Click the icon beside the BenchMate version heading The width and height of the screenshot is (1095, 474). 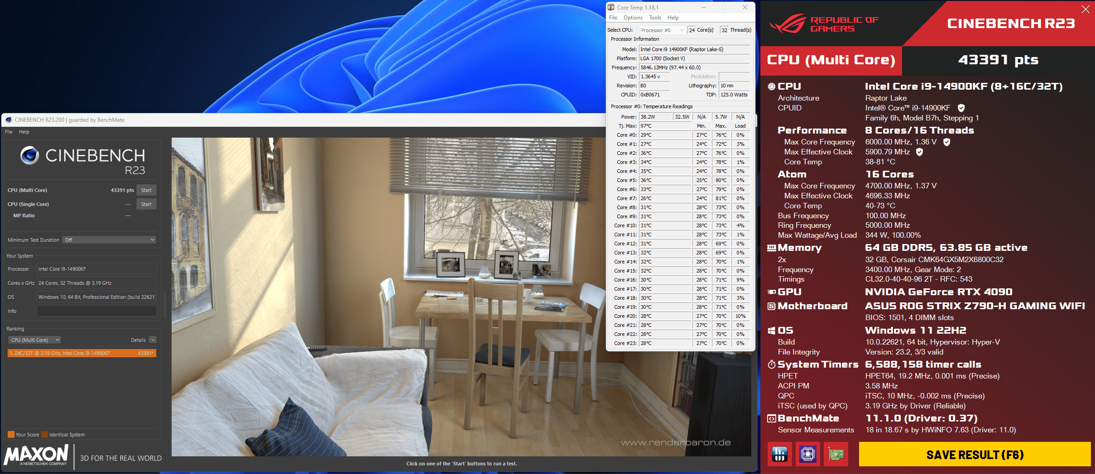point(772,418)
